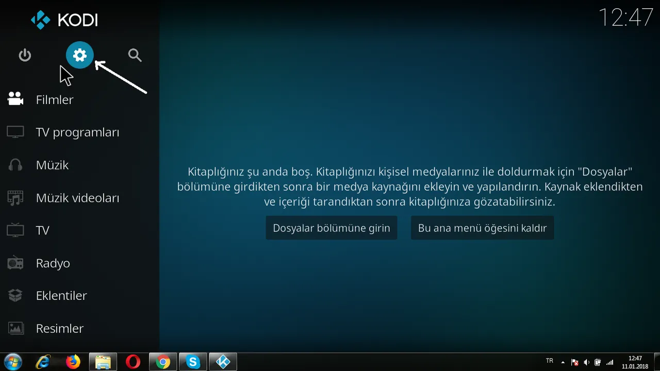Viewport: 660px width, 371px height.
Task: Launch Internet Explorer from the taskbar
Action: 43,362
